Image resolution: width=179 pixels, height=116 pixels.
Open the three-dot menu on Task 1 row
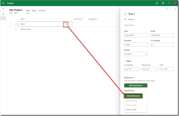[69, 24]
